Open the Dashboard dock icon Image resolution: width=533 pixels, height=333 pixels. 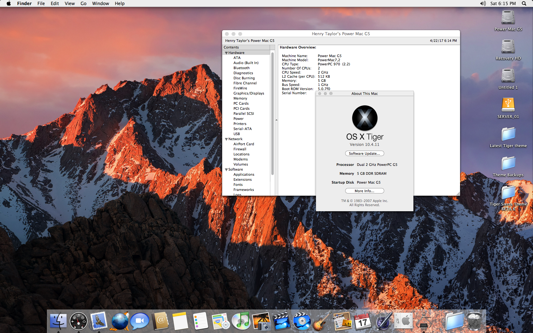78,321
